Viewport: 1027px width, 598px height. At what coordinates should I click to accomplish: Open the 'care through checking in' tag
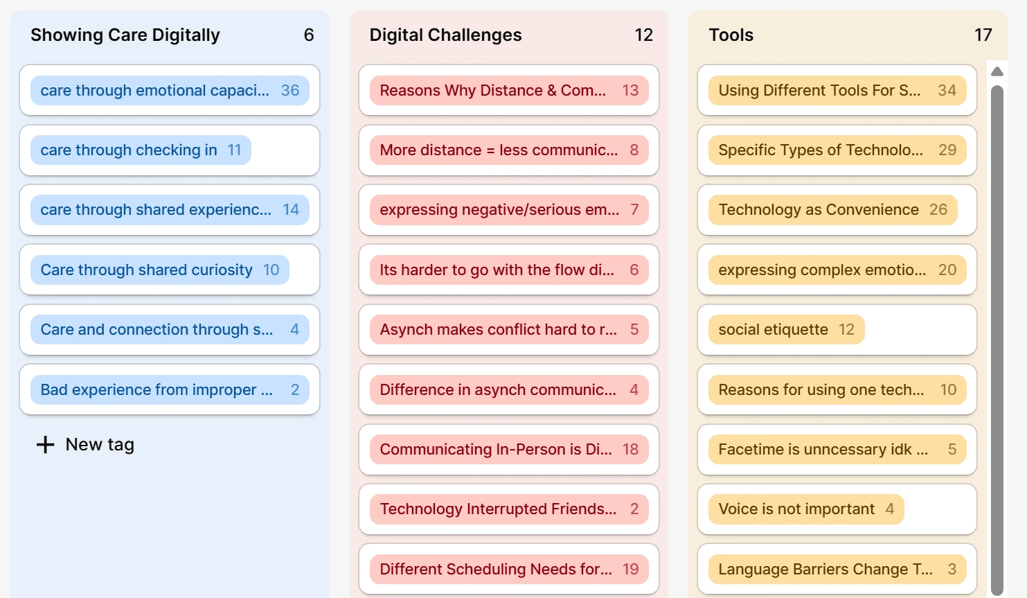[141, 150]
